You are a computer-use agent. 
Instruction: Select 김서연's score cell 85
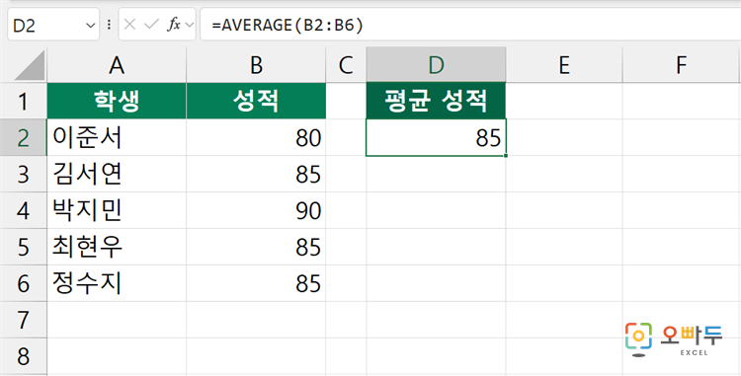tap(256, 174)
